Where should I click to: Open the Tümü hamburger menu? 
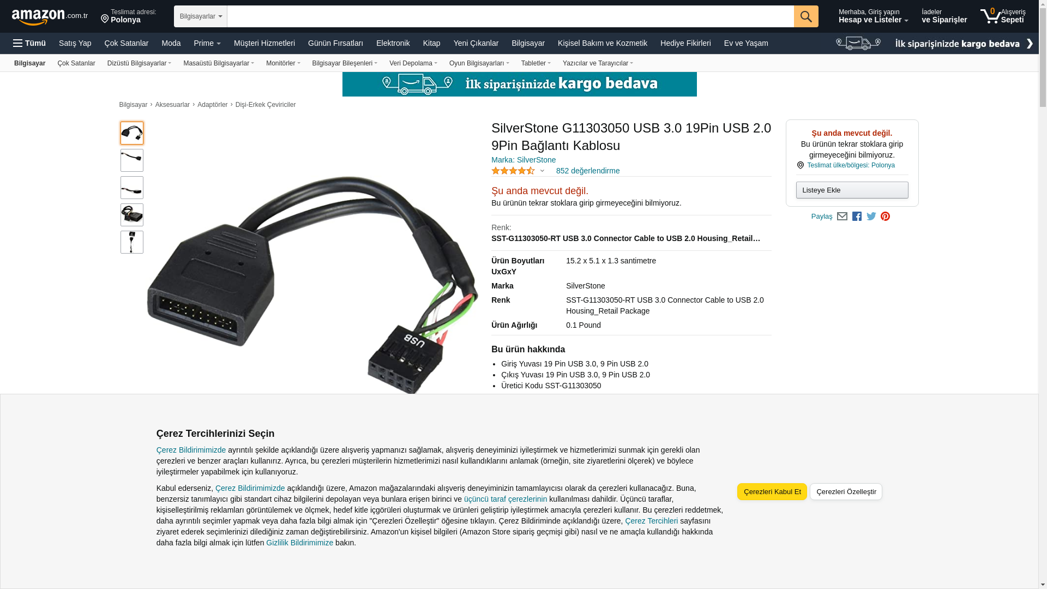(29, 43)
